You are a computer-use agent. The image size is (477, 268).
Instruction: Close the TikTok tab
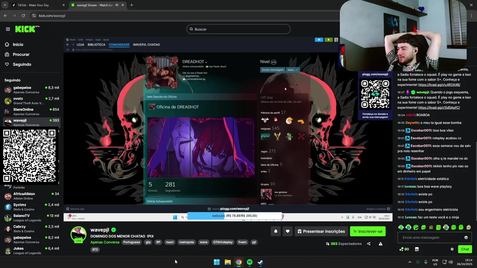pyautogui.click(x=63, y=5)
